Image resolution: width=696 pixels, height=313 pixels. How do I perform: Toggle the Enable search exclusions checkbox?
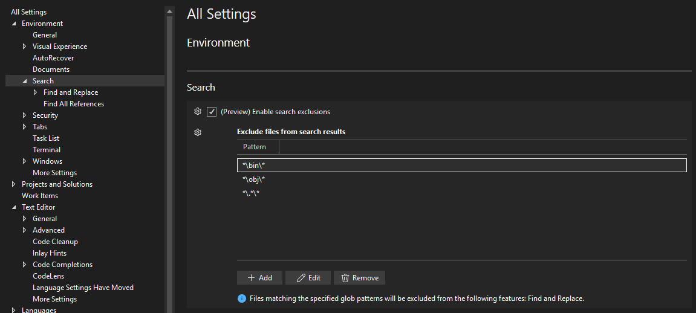[x=212, y=112]
